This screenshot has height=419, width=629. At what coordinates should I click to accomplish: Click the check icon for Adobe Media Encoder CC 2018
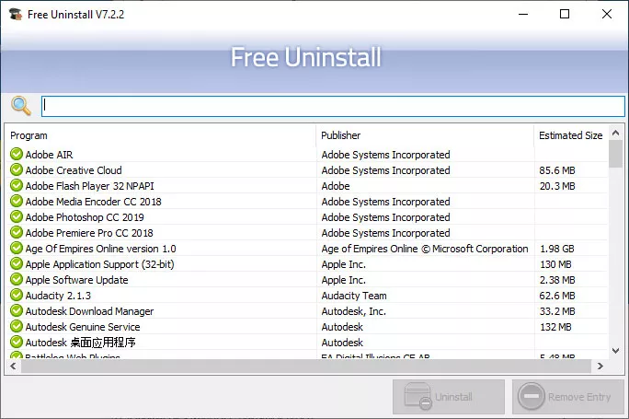click(x=17, y=201)
